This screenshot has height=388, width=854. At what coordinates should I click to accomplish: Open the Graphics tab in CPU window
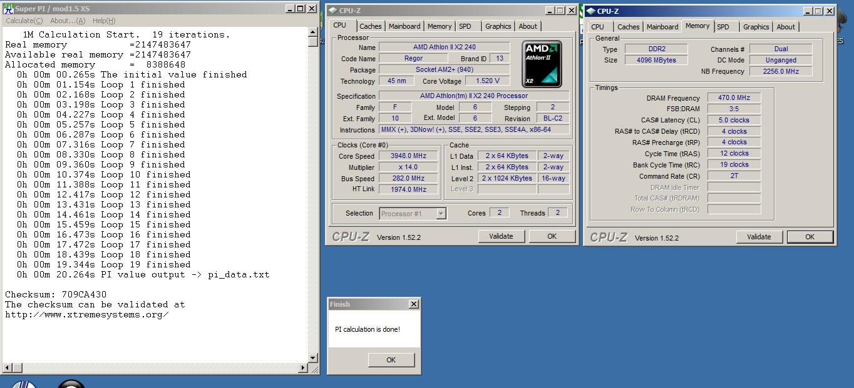[x=498, y=26]
